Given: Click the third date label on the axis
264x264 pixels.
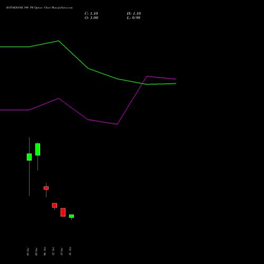Looking at the screenshot, I should (x=45, y=251).
